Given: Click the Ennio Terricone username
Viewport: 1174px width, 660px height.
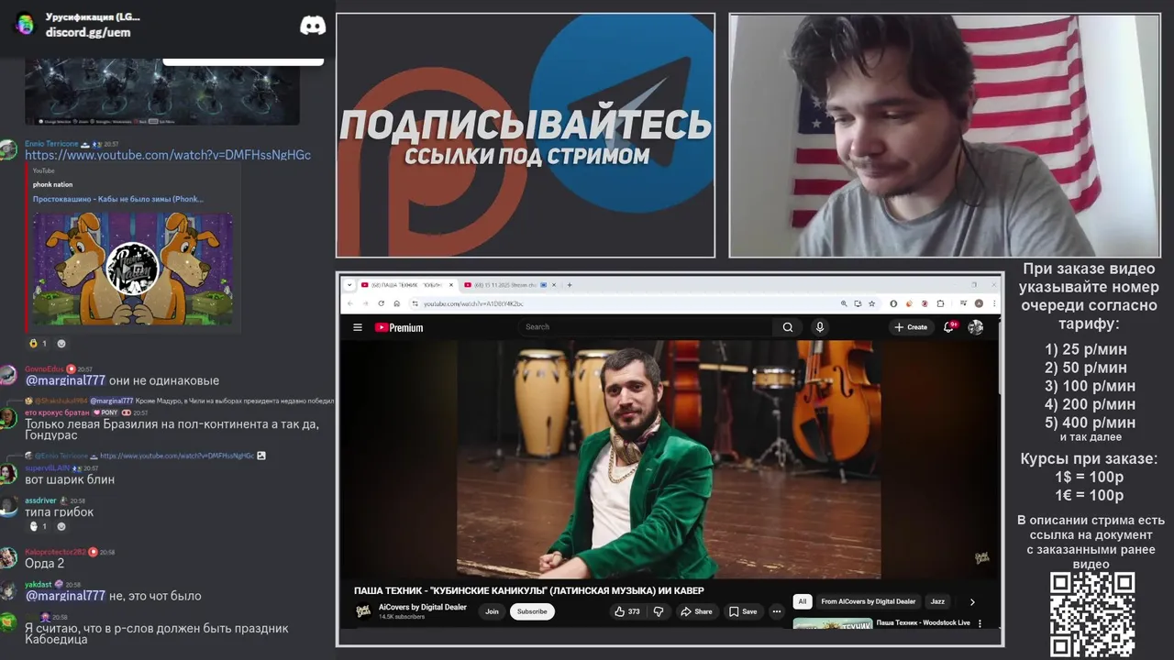Looking at the screenshot, I should [51, 144].
